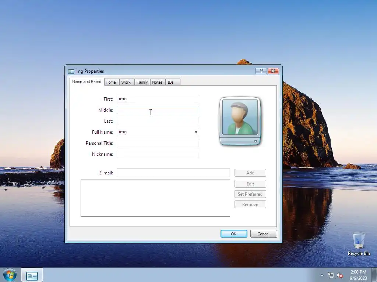Select the Name and E-mail tab
The width and height of the screenshot is (377, 282).
click(87, 82)
